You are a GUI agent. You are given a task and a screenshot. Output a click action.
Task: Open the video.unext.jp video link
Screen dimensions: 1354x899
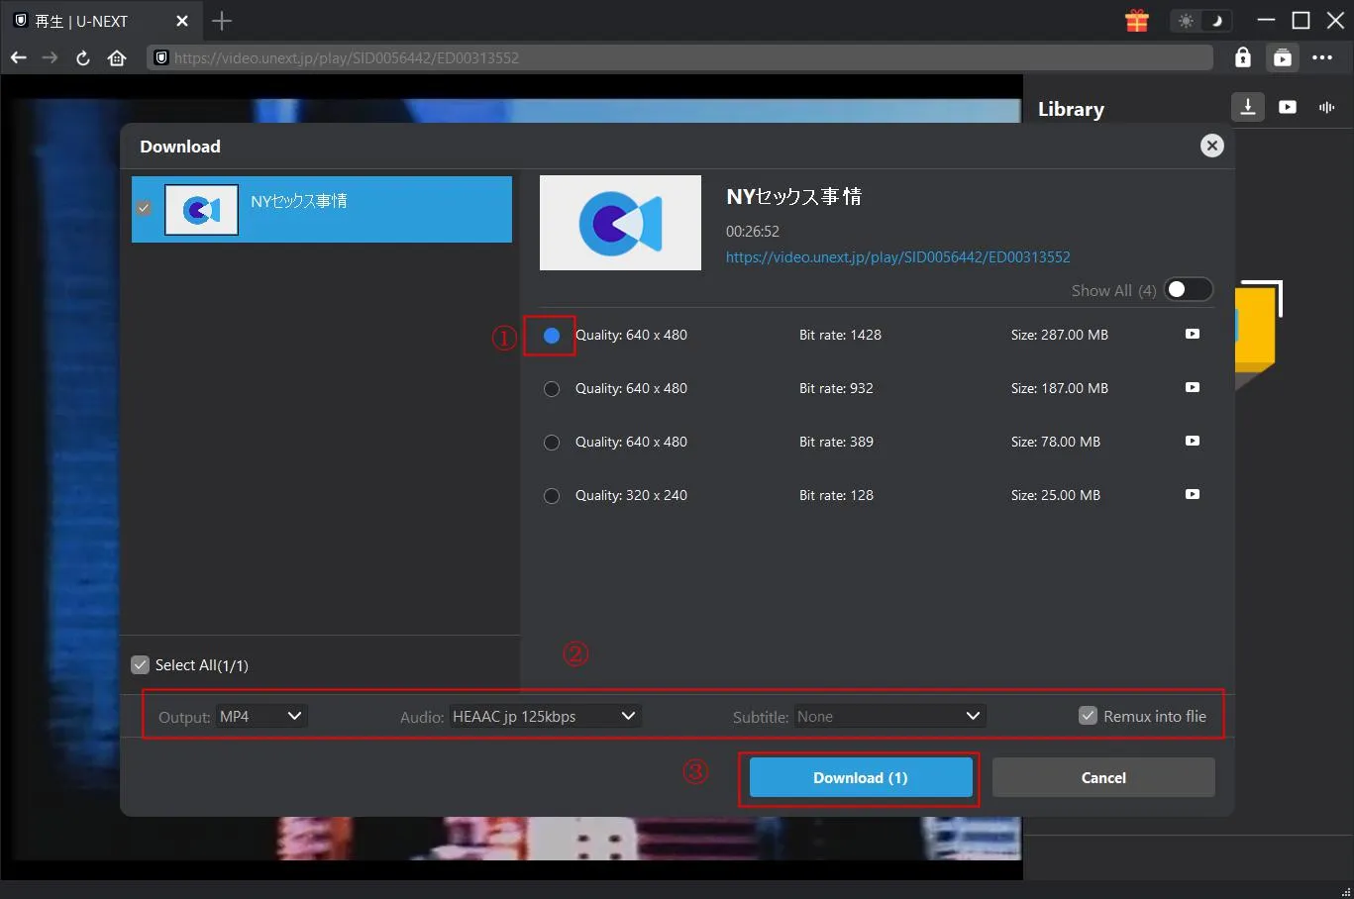pyautogui.click(x=897, y=256)
